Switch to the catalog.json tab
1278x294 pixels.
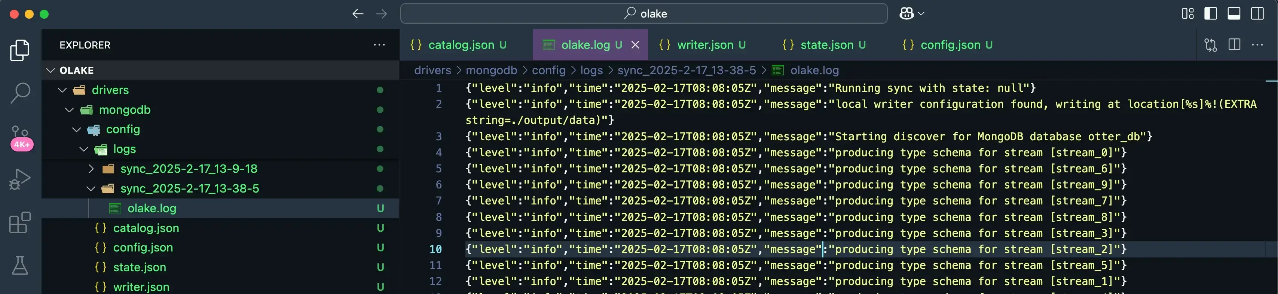click(461, 45)
